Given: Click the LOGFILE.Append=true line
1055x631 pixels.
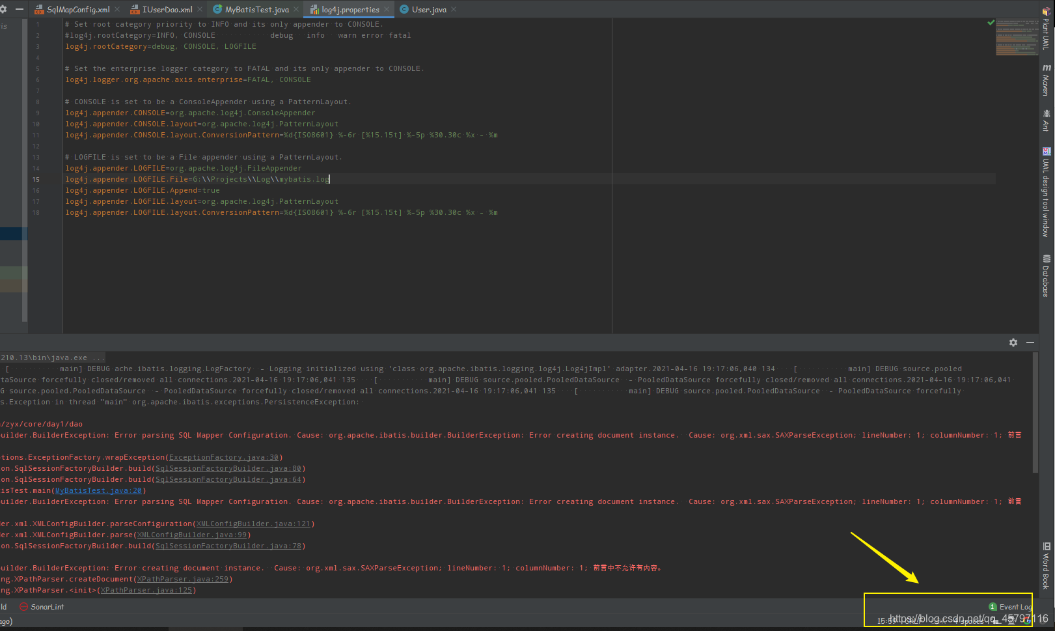Looking at the screenshot, I should pos(143,191).
